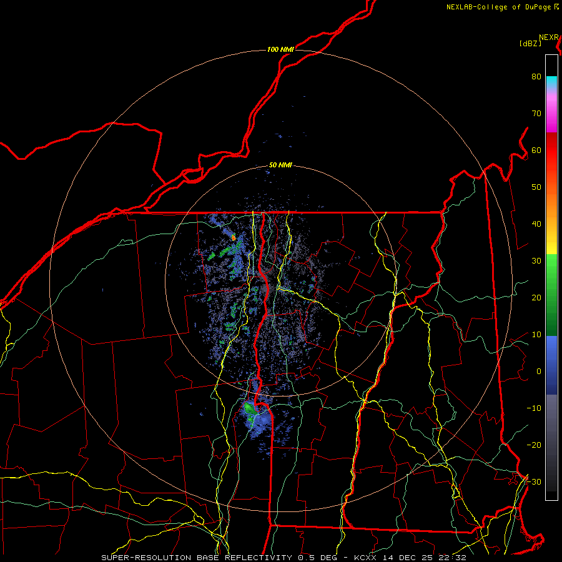Click the cyan segment of the color bar

[551, 82]
